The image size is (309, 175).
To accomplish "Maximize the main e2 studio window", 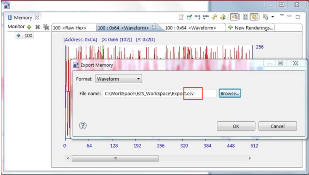I will 282,4.
